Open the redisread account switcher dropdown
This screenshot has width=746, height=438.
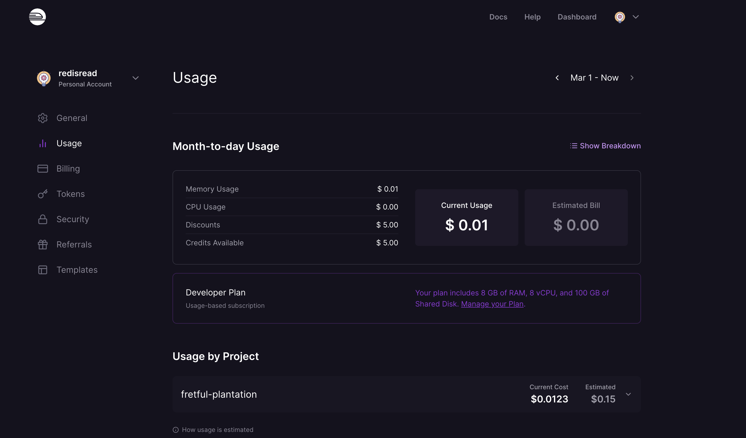(x=136, y=78)
